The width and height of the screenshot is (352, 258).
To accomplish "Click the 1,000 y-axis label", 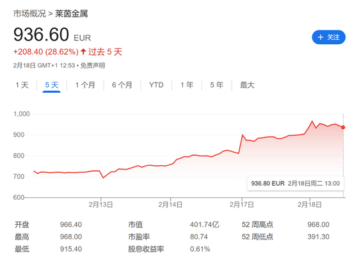I will 22,114.
